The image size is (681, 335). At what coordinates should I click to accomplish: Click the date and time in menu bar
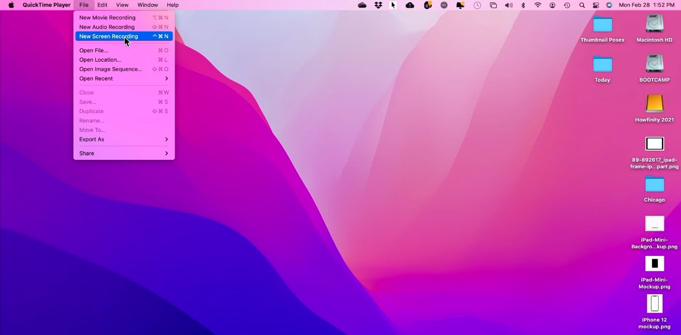[x=647, y=5]
